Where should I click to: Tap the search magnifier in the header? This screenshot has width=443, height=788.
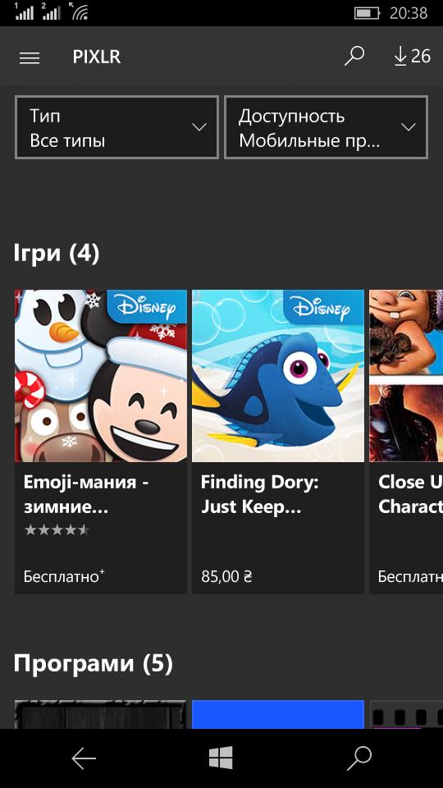coord(354,57)
